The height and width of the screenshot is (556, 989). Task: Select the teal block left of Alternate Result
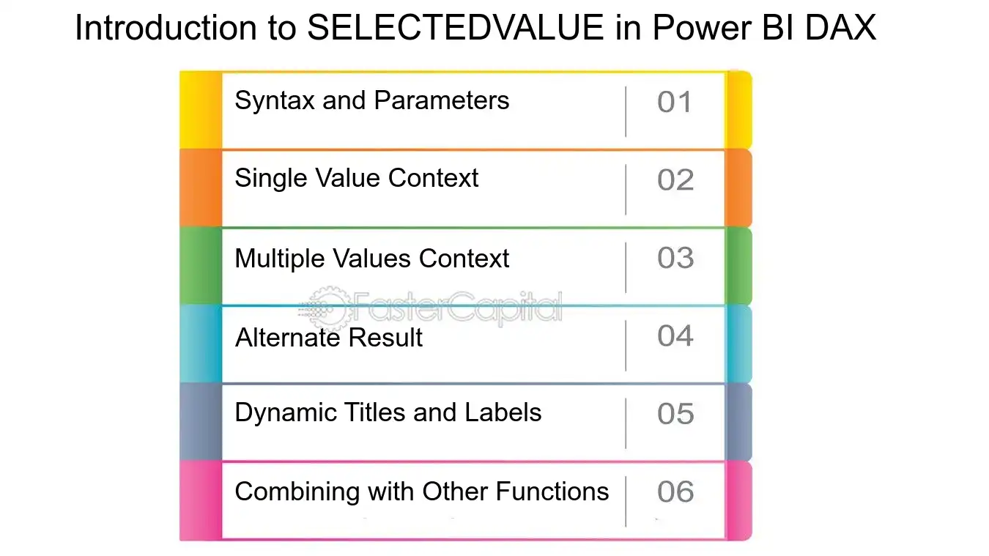200,344
